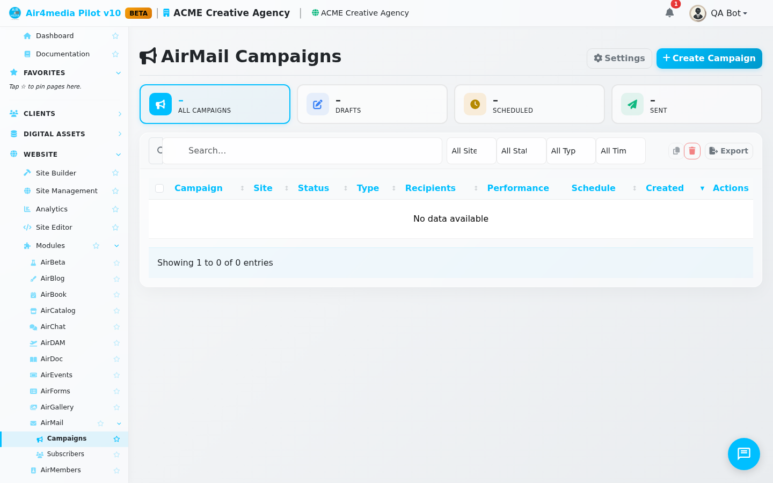
Task: Focus the campaign Search field
Action: [302, 151]
